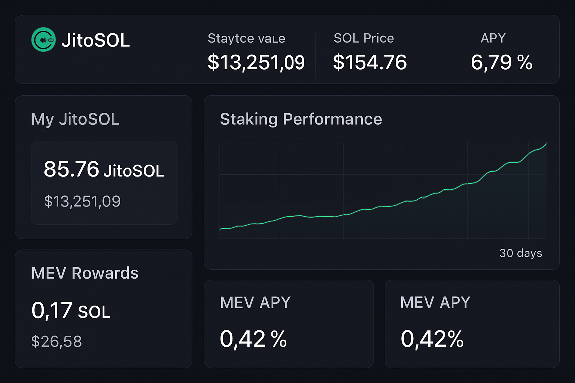The height and width of the screenshot is (383, 575).
Task: Click the 0,17 SOL rewards amount
Action: [70, 310]
